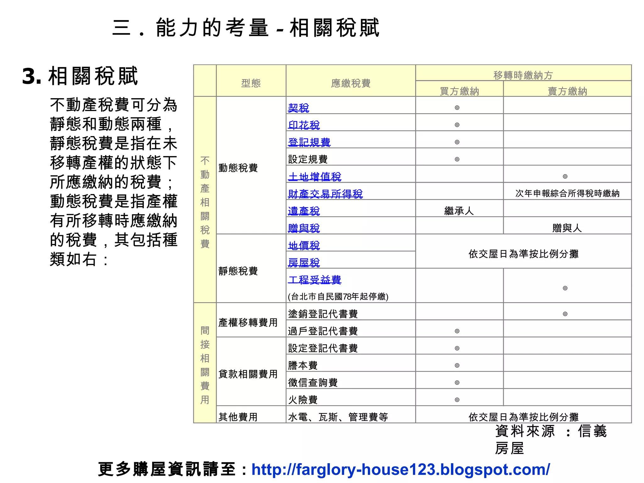Image resolution: width=644 pixels, height=483 pixels.
Task: Click the seller circle mark for 工程受益費
Action: [565, 288]
